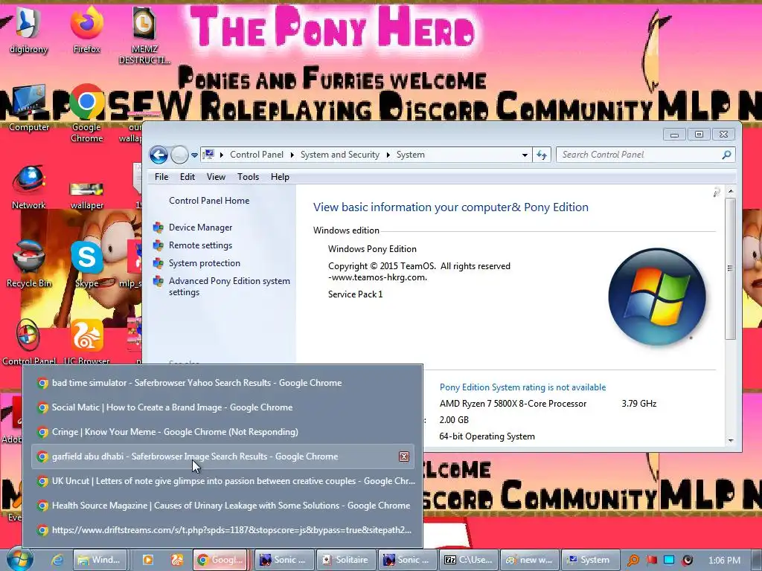The width and height of the screenshot is (762, 571).
Task: Open the Network desktop icon
Action: pyautogui.click(x=29, y=187)
